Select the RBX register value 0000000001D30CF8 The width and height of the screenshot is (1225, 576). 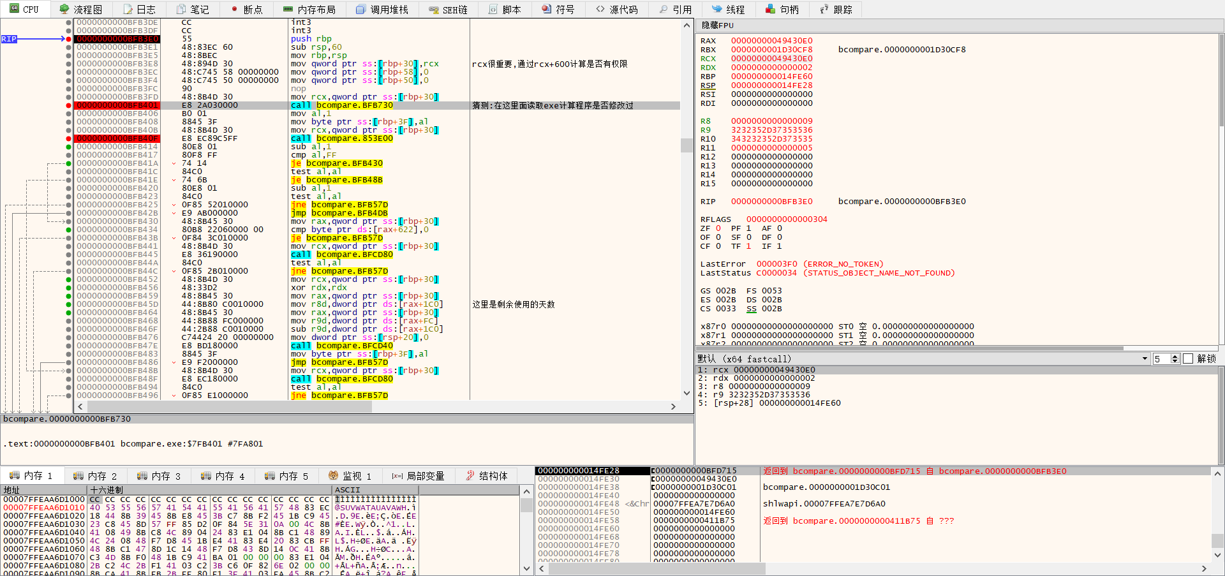coord(772,50)
